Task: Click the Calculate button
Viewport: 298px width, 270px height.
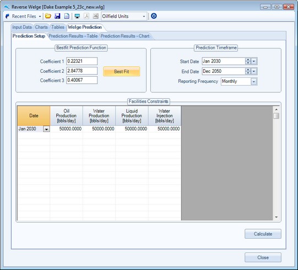Action: (263, 234)
